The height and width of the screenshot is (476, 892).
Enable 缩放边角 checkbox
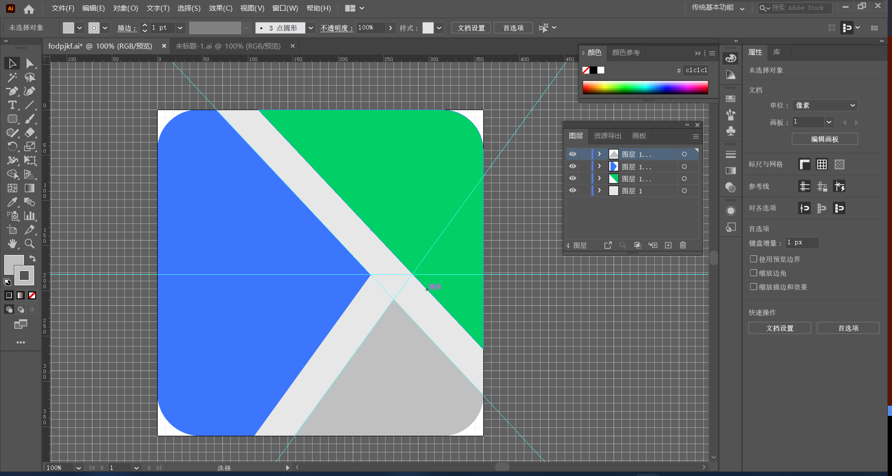point(754,273)
